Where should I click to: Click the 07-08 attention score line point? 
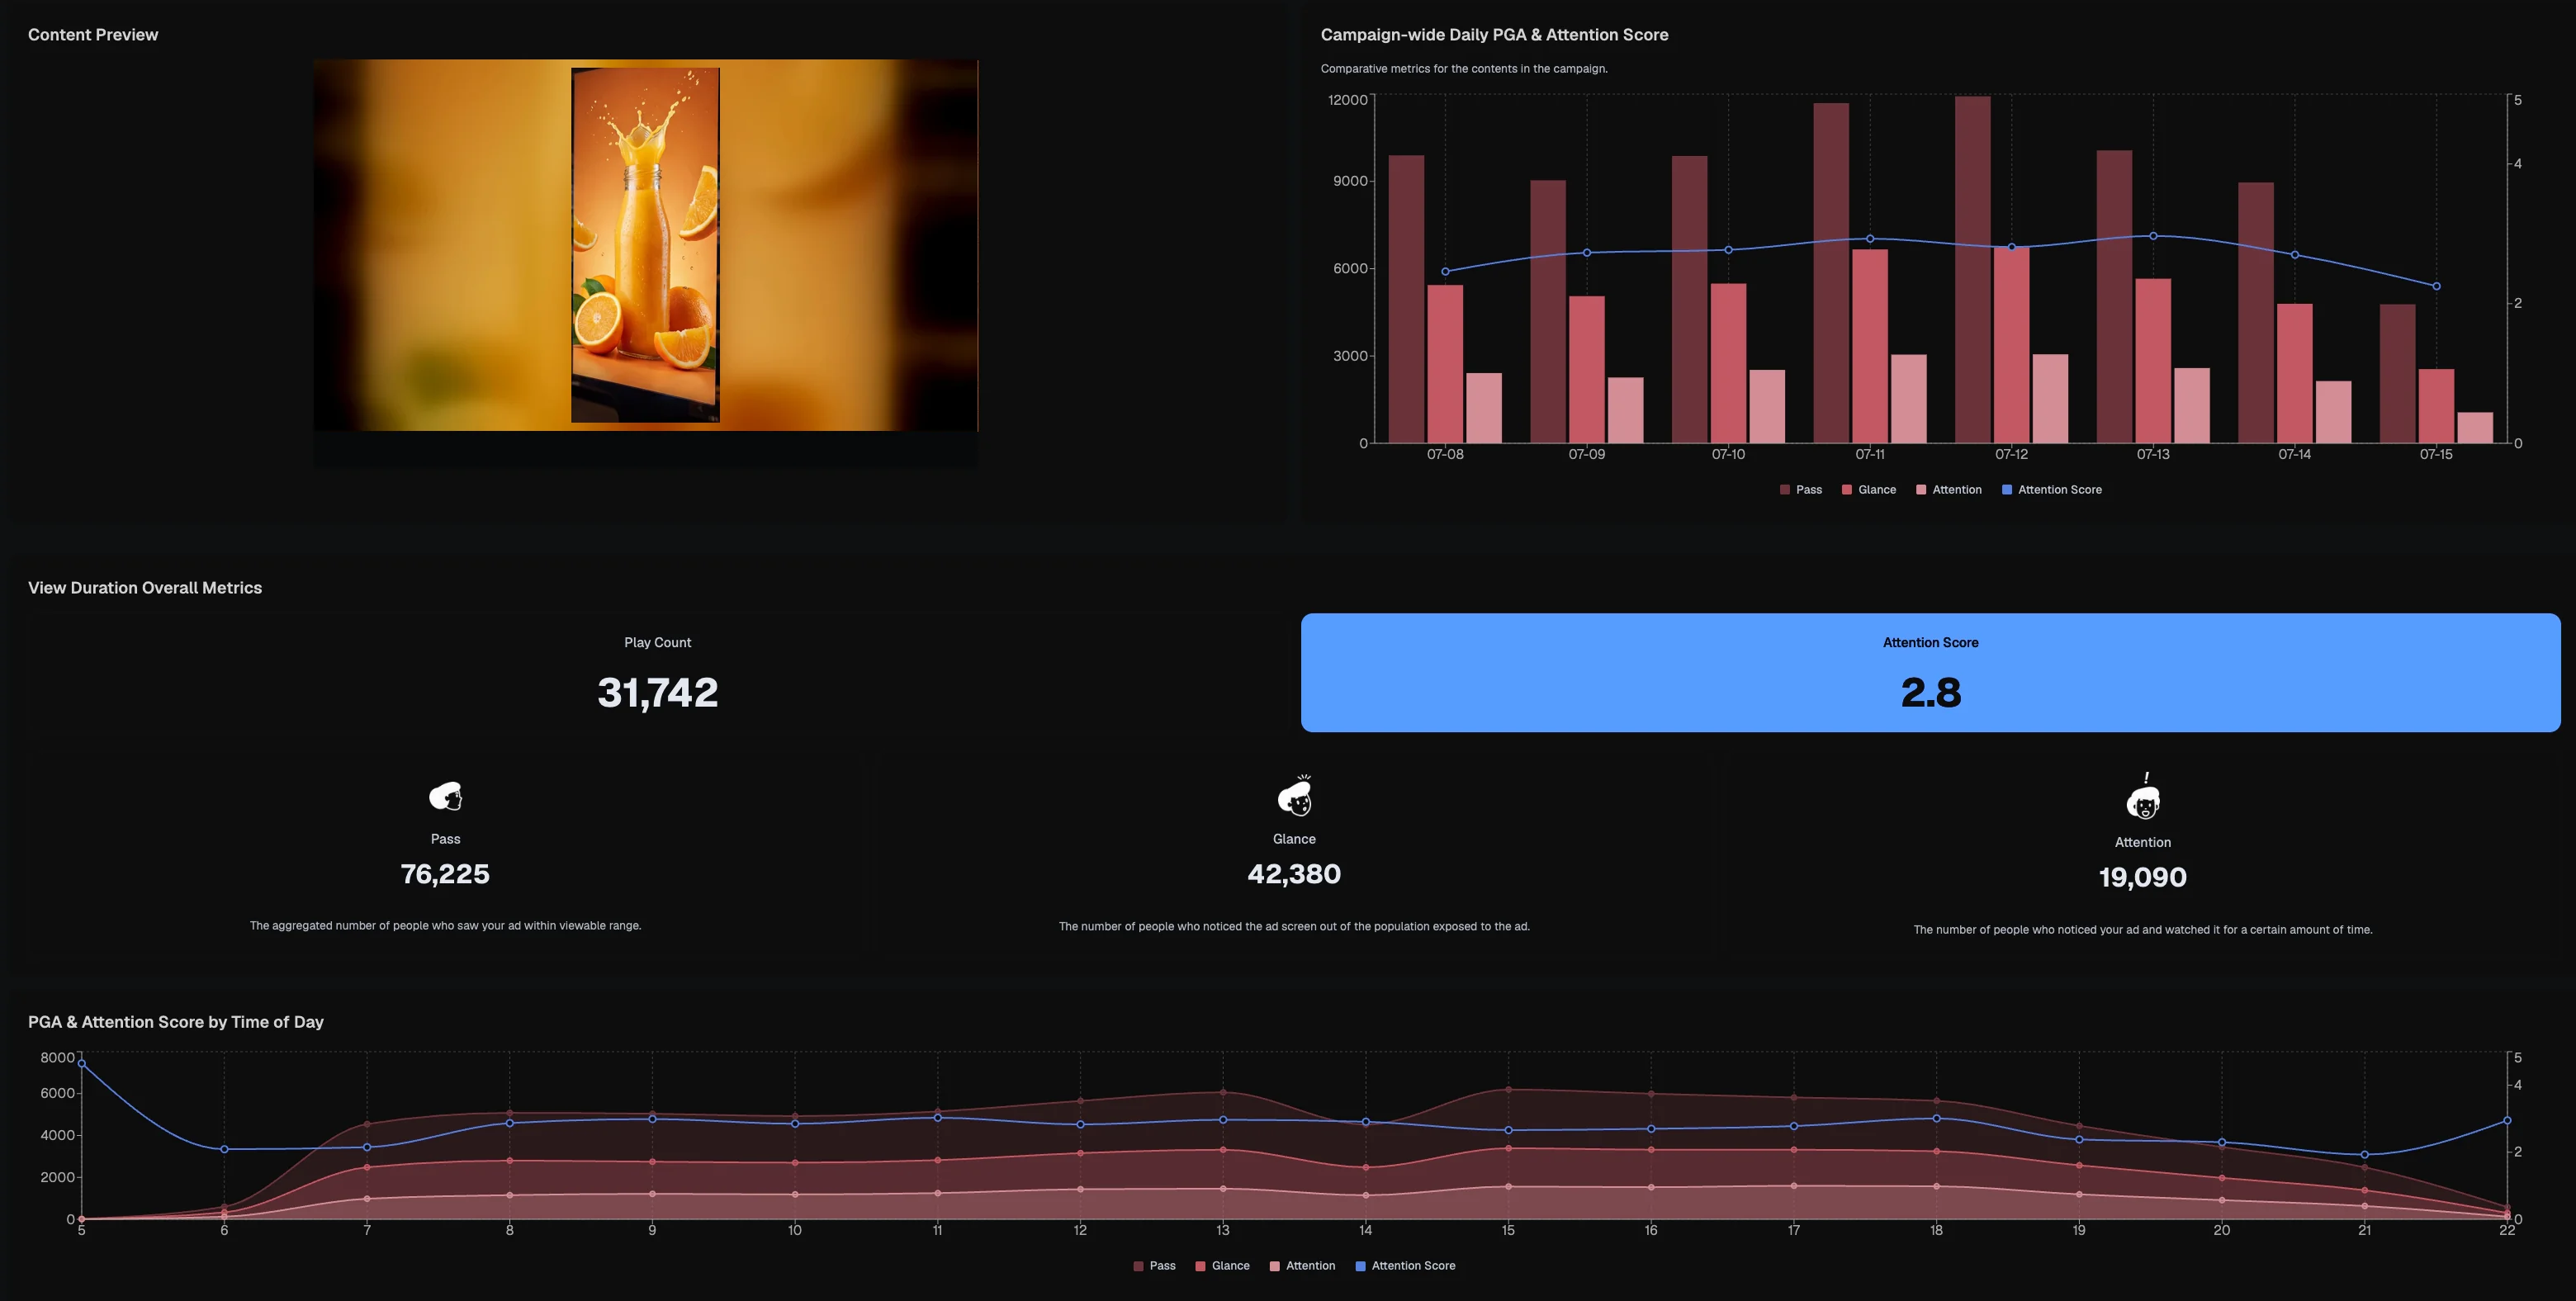[x=1445, y=271]
